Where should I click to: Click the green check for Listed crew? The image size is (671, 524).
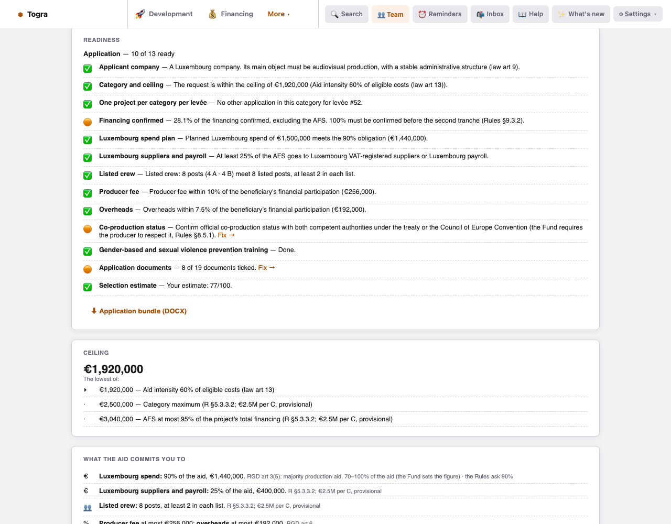(88, 175)
